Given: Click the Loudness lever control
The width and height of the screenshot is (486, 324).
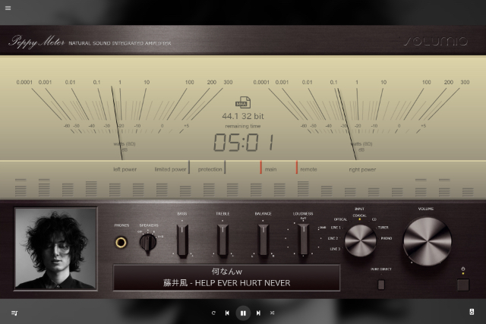Looking at the screenshot, I should click(303, 240).
